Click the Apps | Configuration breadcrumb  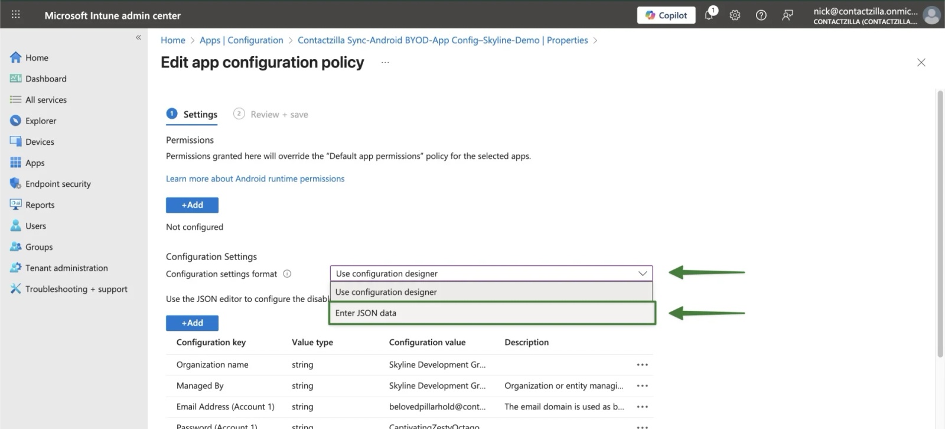(x=241, y=40)
